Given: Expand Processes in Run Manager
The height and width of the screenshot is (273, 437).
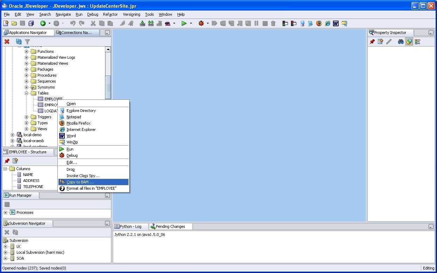Looking at the screenshot, I should pyautogui.click(x=5, y=212).
